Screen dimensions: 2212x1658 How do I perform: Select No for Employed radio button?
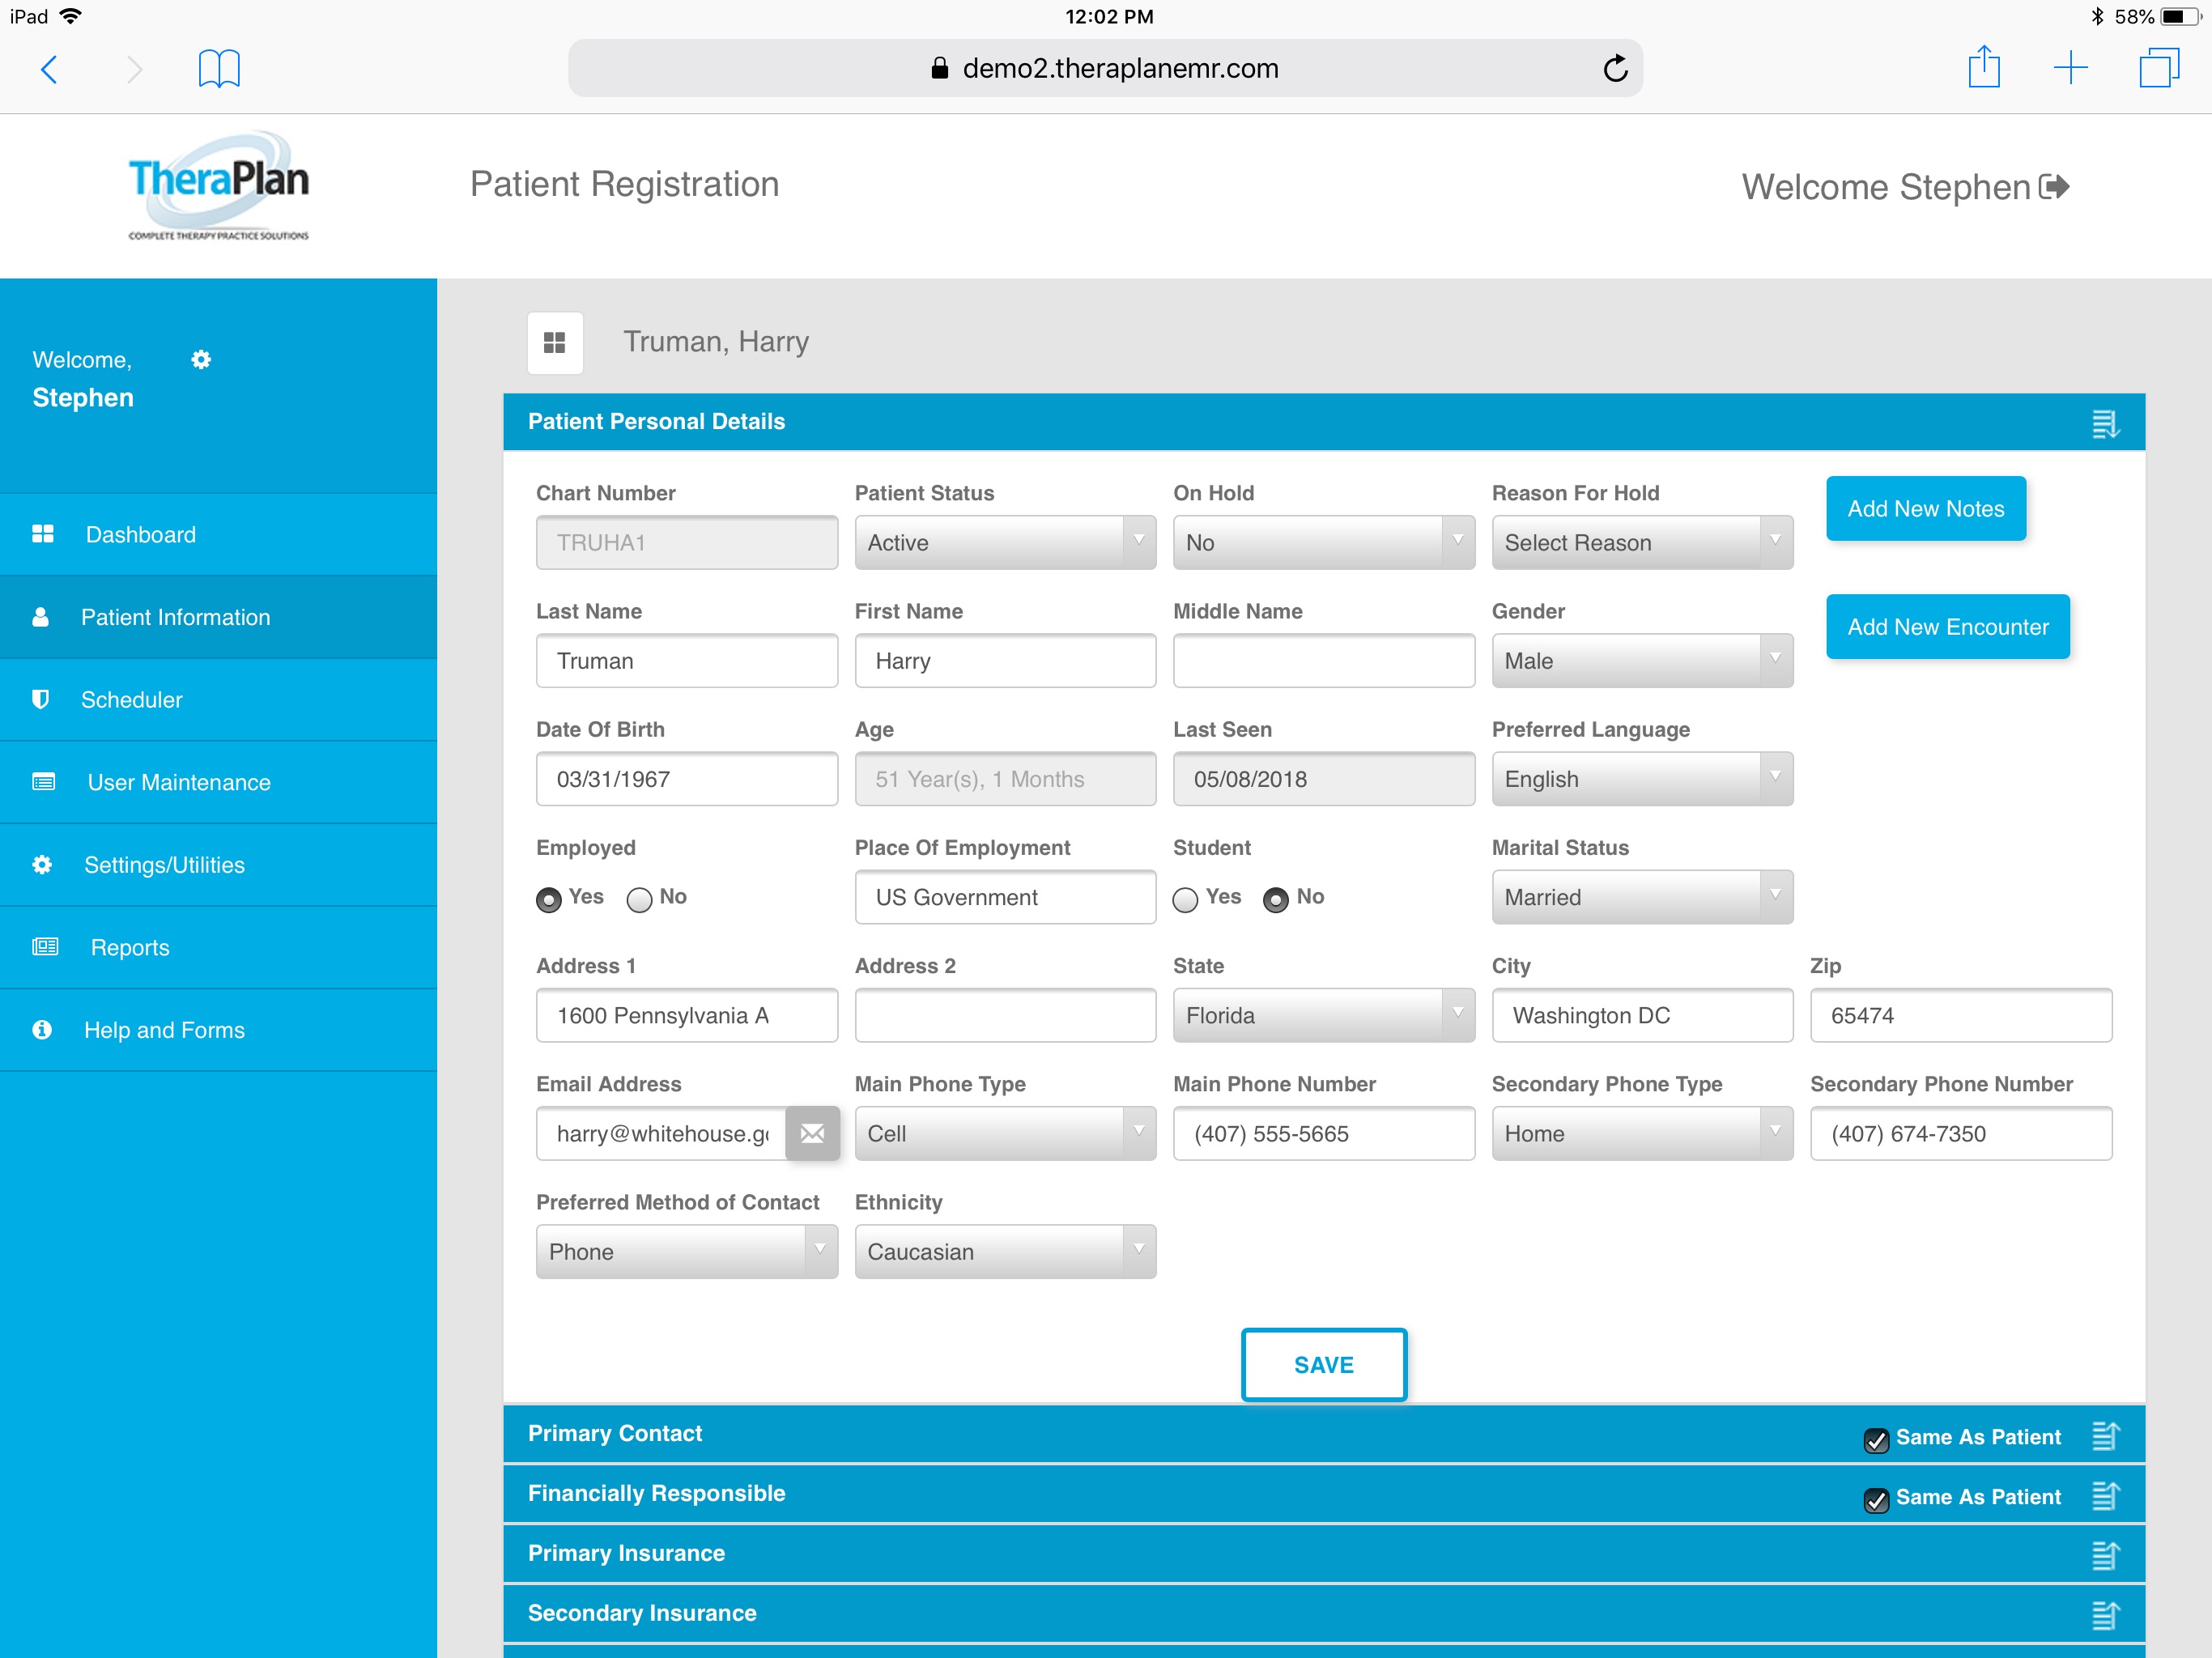coord(639,899)
